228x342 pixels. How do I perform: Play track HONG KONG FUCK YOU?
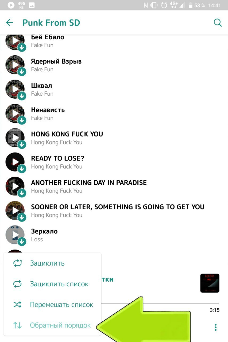point(15,138)
